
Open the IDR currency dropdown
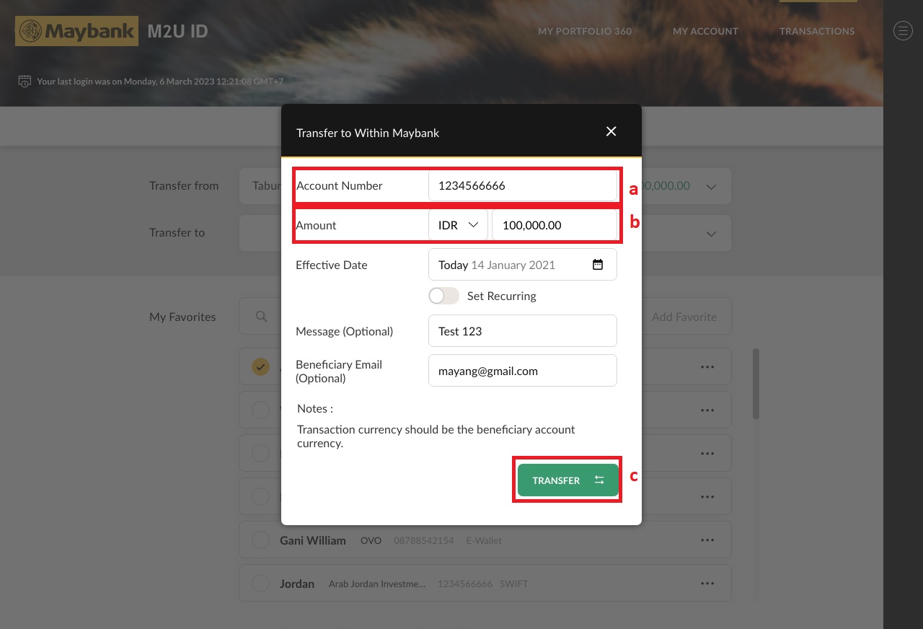click(459, 224)
